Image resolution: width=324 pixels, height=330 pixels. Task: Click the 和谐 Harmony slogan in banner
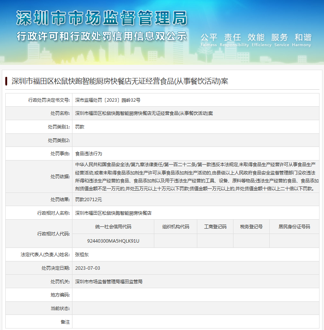point(301,40)
